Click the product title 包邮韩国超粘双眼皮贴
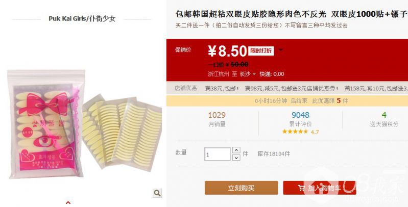408x207 pixels. pos(251,14)
